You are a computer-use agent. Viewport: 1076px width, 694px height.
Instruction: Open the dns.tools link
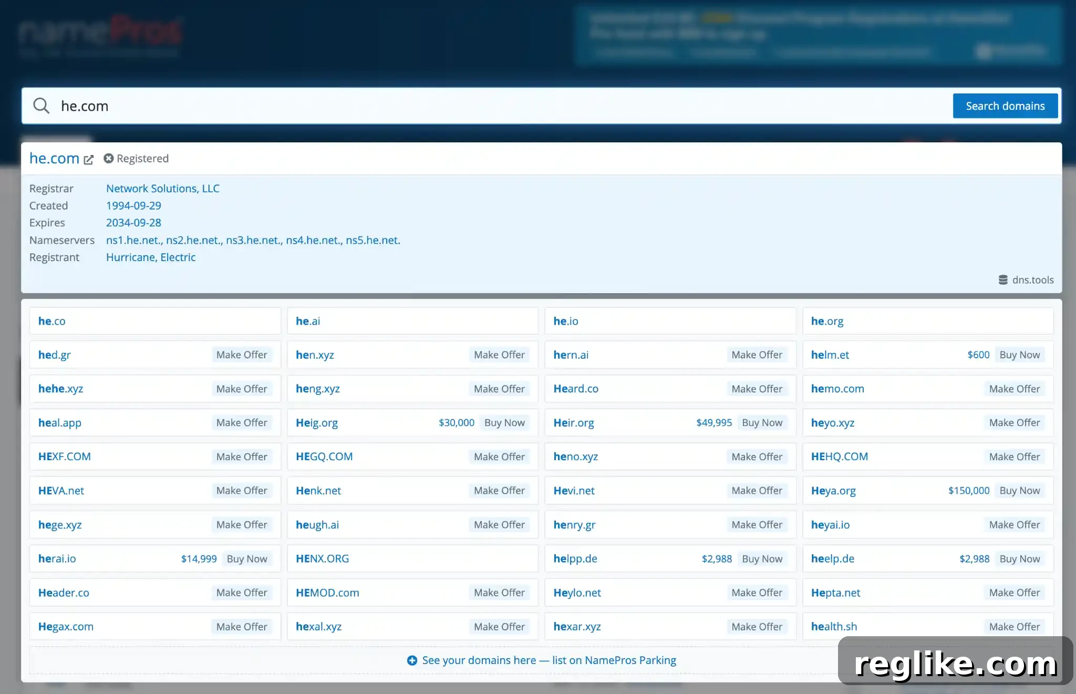[1033, 279]
